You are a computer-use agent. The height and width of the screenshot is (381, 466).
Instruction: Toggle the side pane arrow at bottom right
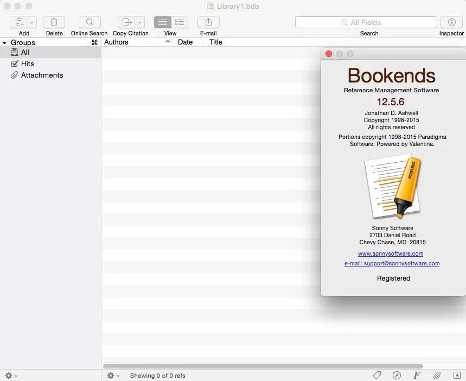click(457, 376)
